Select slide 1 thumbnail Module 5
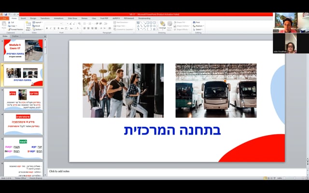Image resolution: width=309 pixels, height=193 pixels. pyautogui.click(x=23, y=50)
